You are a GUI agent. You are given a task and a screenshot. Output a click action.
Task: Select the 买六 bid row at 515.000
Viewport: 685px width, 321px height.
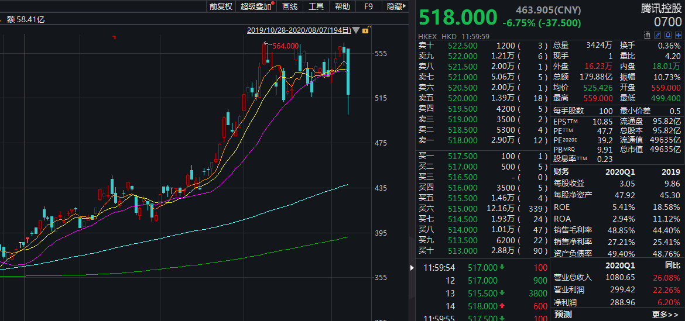click(483, 209)
